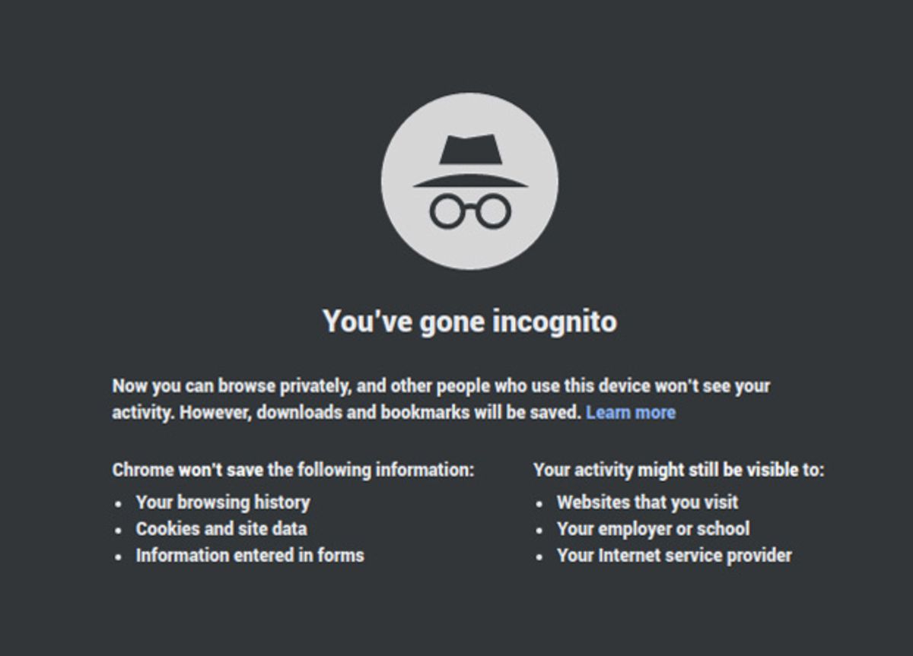Screen dimensions: 913x656
Task: Click the glasses in the incognito logo
Action: coord(469,211)
